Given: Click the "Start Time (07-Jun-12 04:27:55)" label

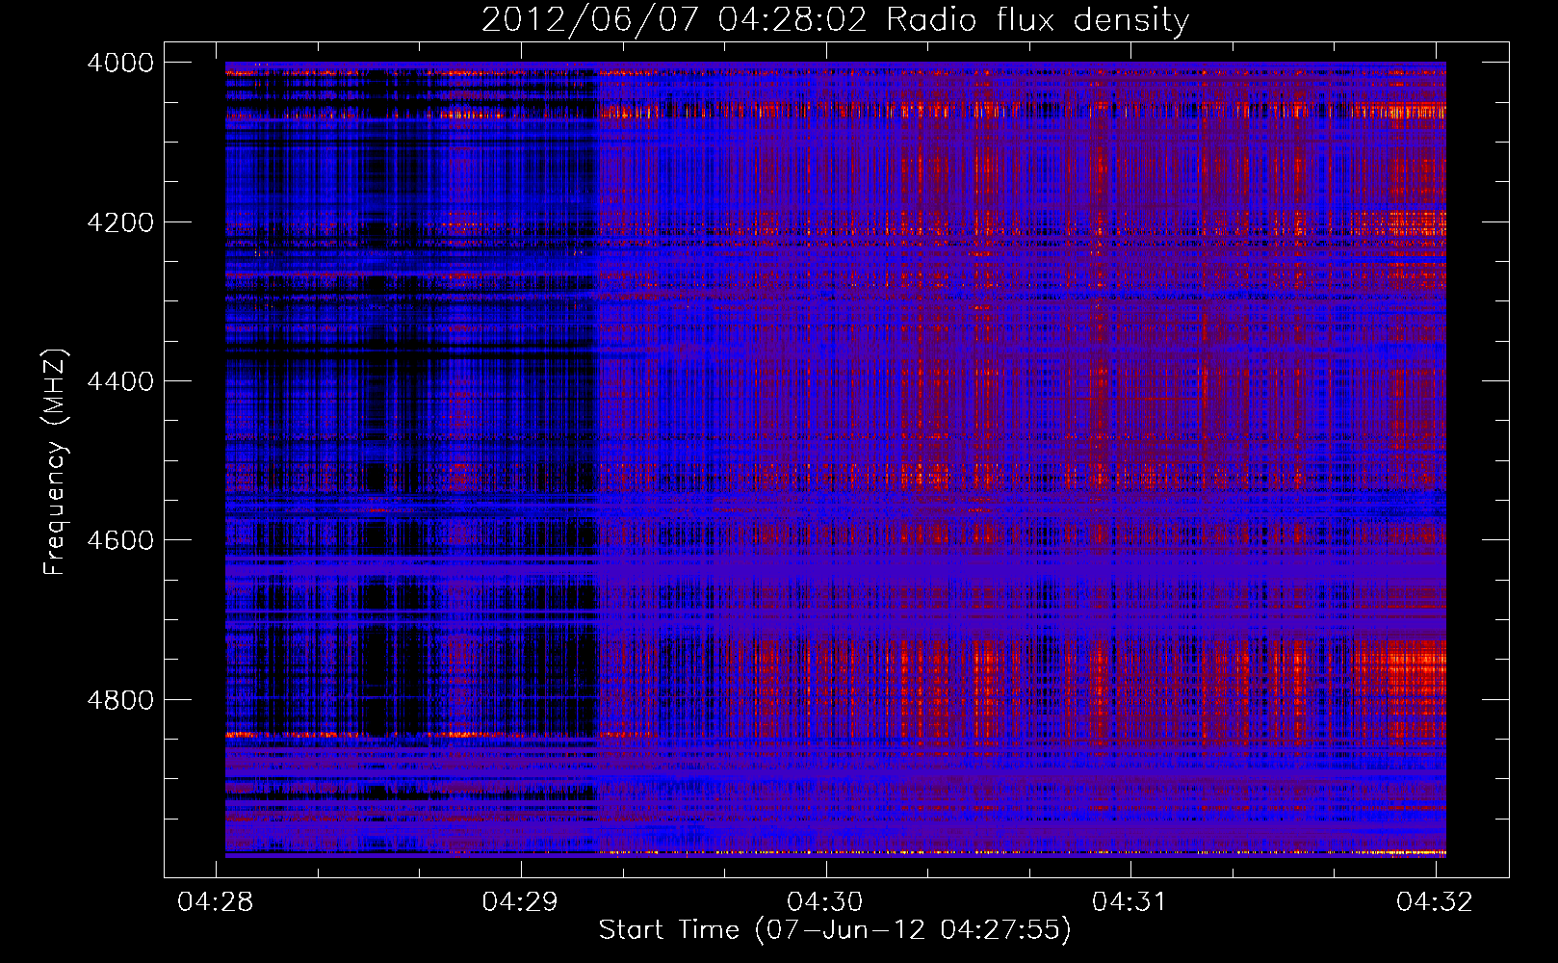Looking at the screenshot, I should (x=835, y=929).
